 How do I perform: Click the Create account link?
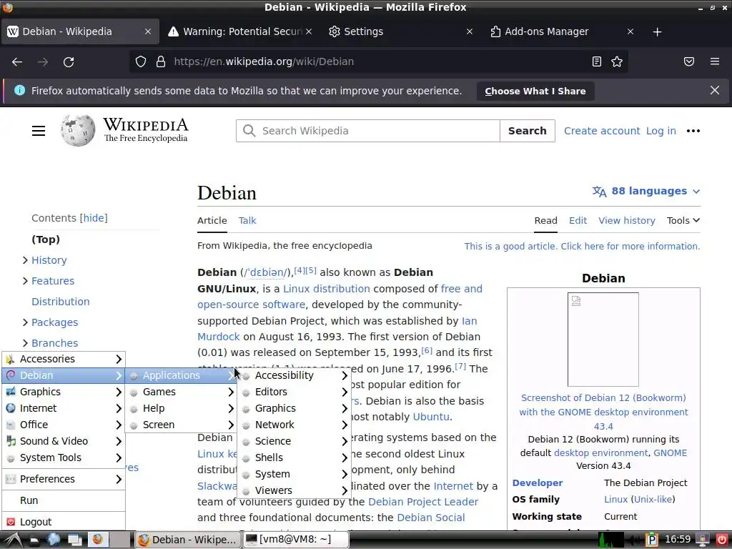coord(602,131)
